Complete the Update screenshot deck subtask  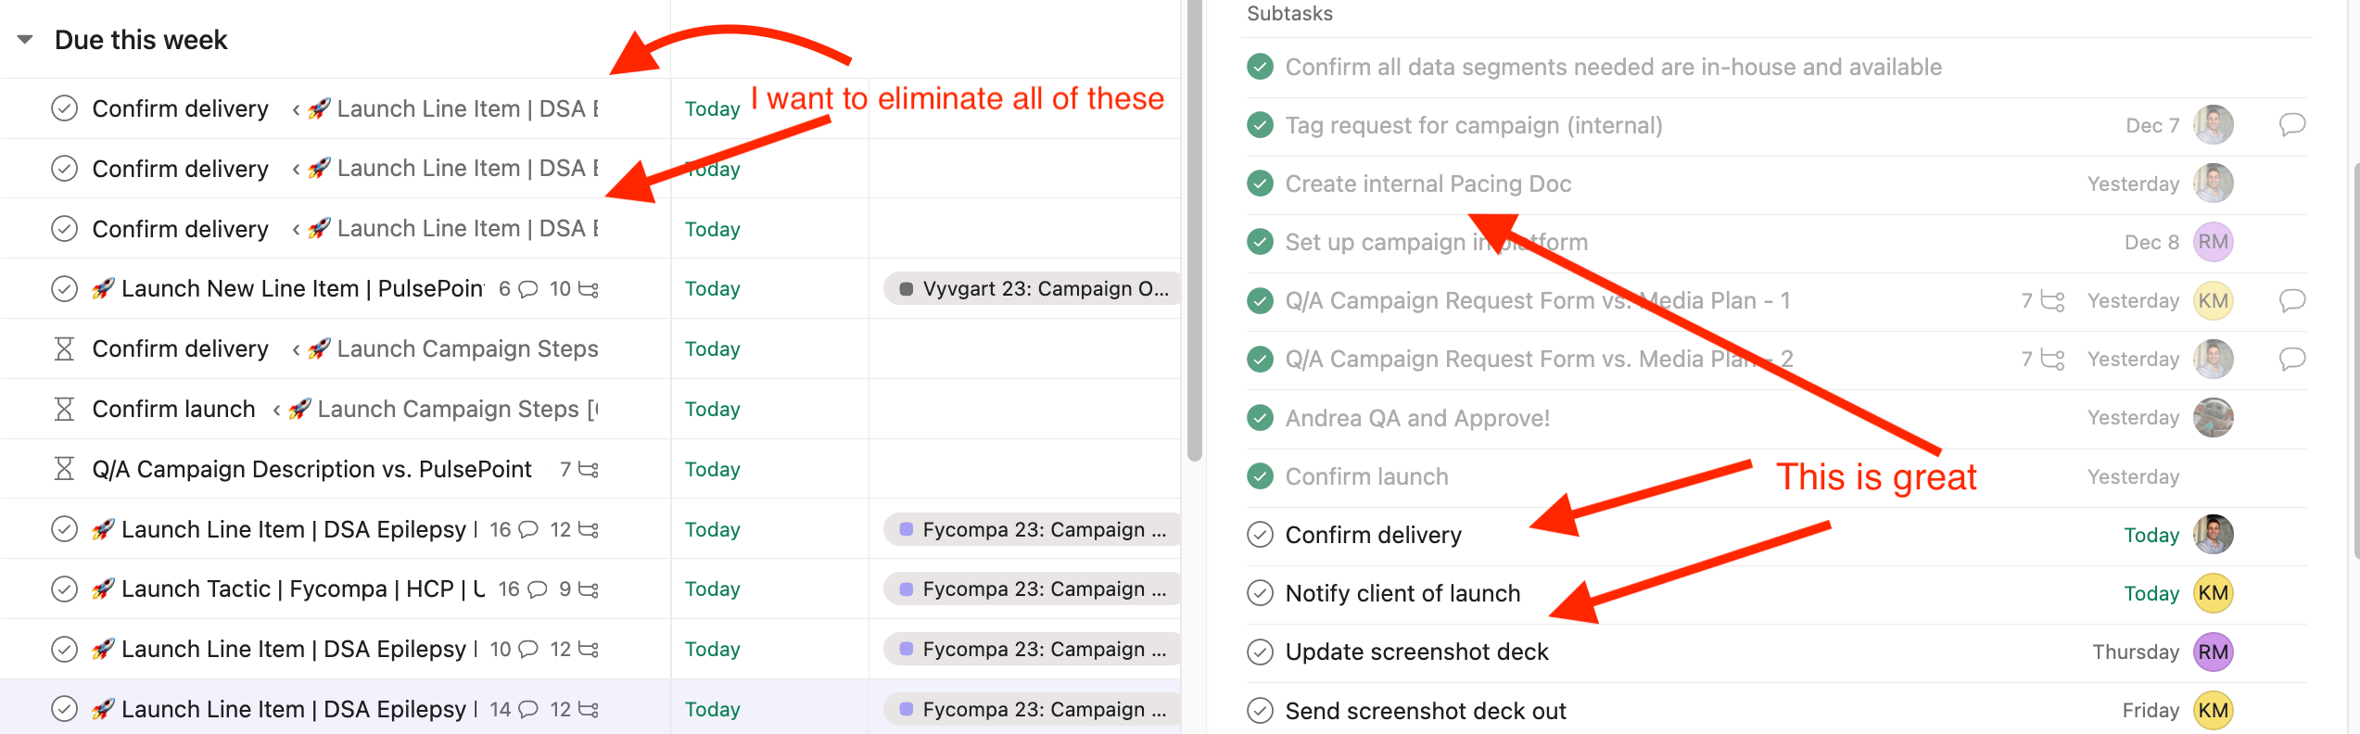pos(1260,652)
